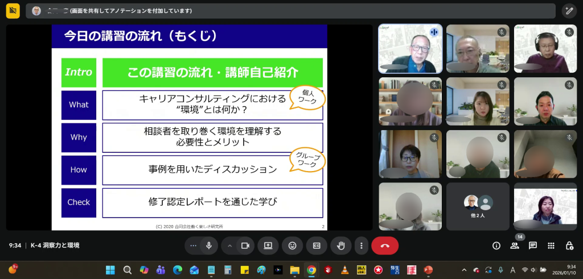Open audio settings three-dot button beside mic
The image size is (583, 279).
pos(194,245)
